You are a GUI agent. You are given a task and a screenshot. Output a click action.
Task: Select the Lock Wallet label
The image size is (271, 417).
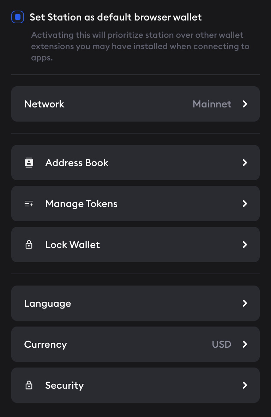[x=72, y=245]
